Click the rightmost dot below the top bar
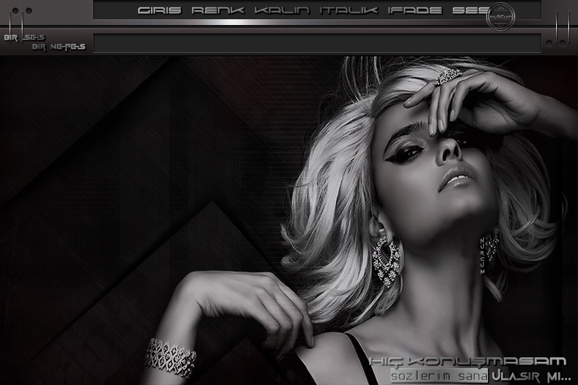The height and width of the screenshot is (385, 578). pyautogui.click(x=562, y=43)
